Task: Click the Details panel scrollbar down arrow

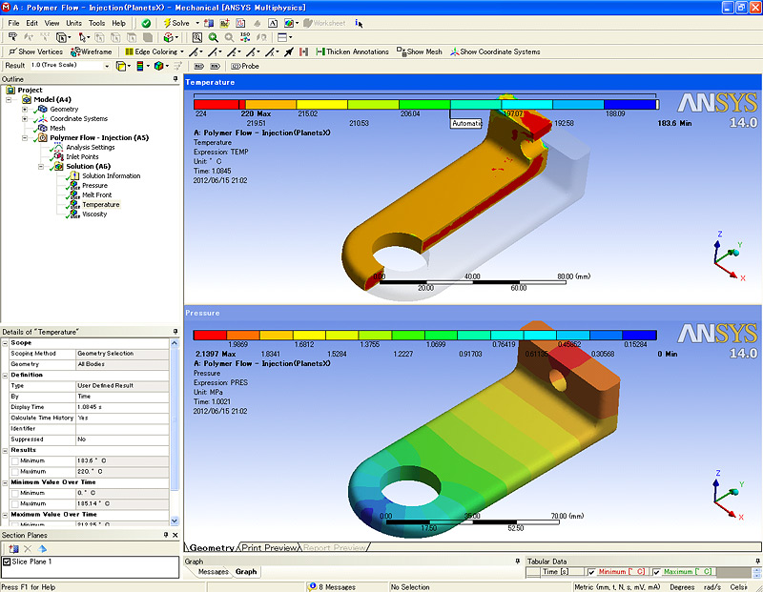Action: 175,521
